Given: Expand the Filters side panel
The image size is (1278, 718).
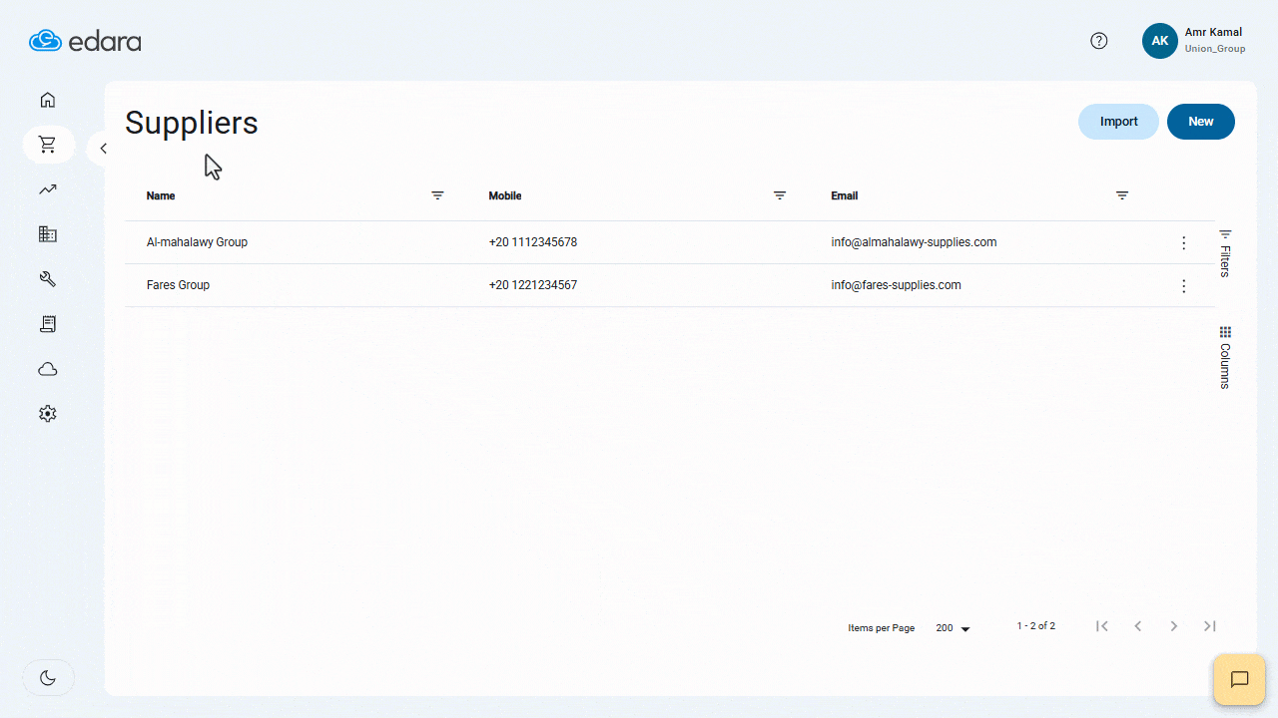Looking at the screenshot, I should 1226,252.
